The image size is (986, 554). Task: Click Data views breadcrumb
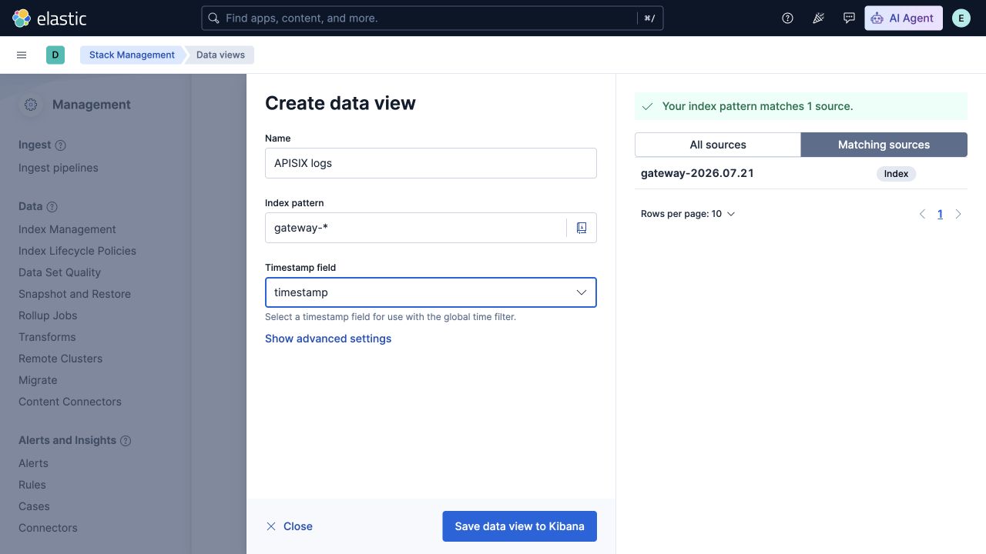point(220,55)
